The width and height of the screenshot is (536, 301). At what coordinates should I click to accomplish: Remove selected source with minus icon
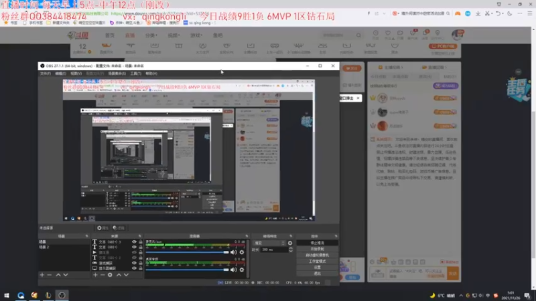point(103,275)
